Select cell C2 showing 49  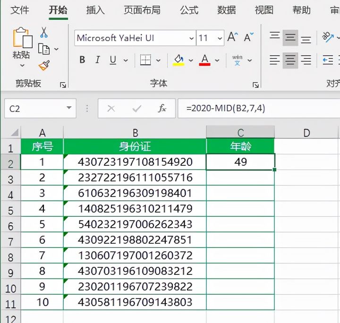tap(240, 162)
